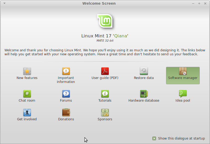Open the Chat room hash icon

tap(27, 94)
